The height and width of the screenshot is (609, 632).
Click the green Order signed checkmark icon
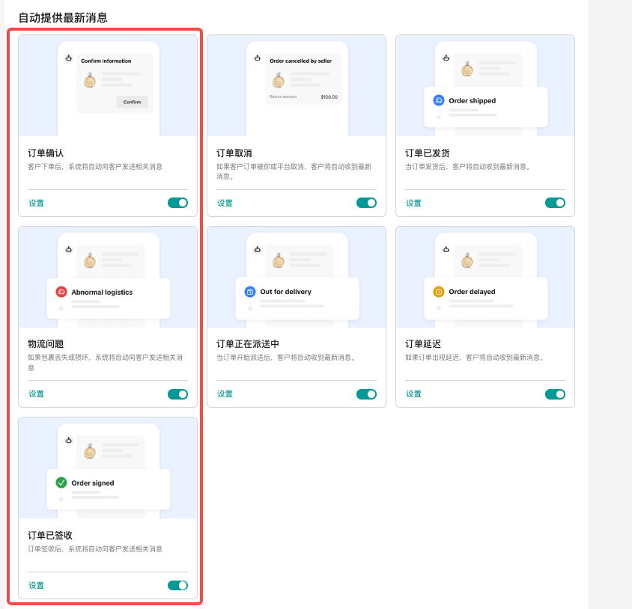click(x=61, y=483)
